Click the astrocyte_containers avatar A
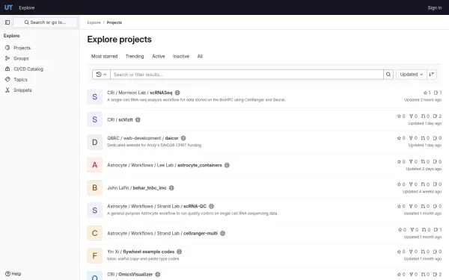The width and height of the screenshot is (449, 280). pos(95,165)
